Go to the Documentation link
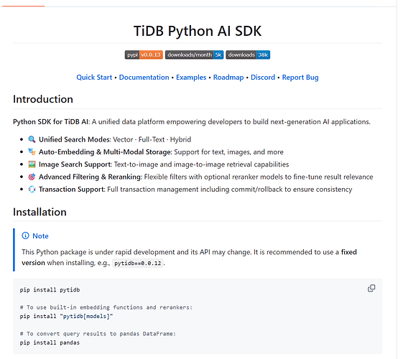The height and width of the screenshot is (359, 403). pos(144,78)
